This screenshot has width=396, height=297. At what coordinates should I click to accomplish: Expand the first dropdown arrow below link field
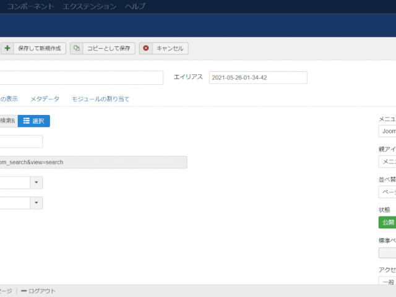click(37, 183)
